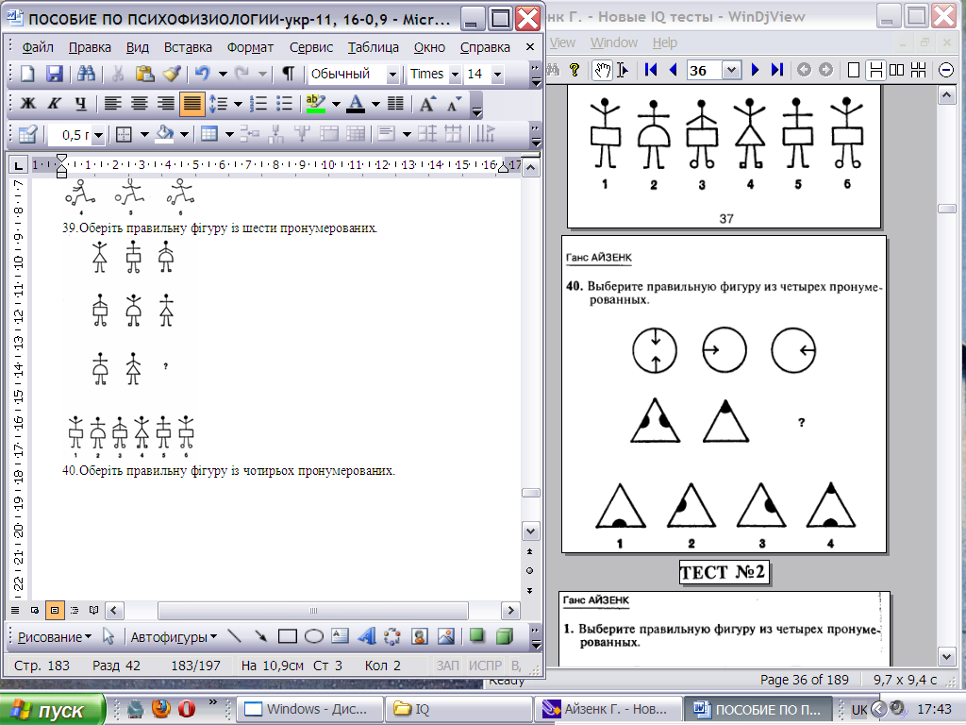Open the Рисование drawing menu button

click(54, 637)
